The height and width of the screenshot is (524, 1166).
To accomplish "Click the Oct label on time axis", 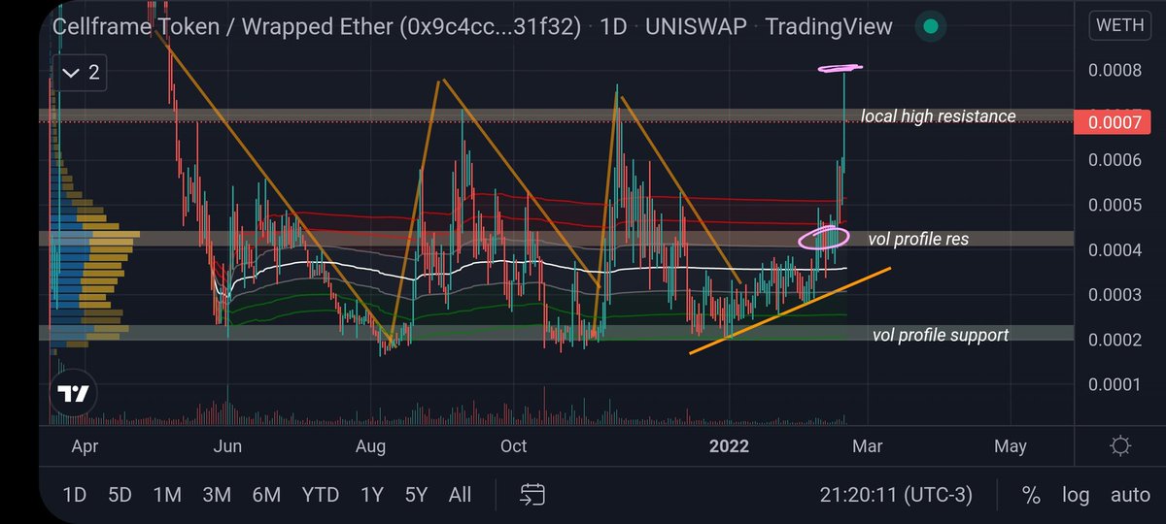I will (513, 446).
